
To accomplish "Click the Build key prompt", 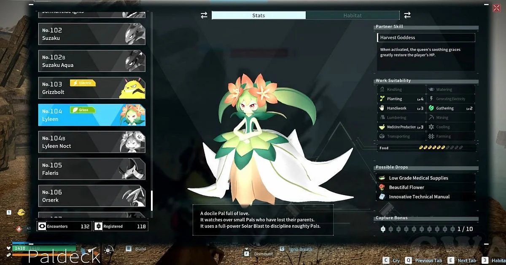I will [136, 249].
